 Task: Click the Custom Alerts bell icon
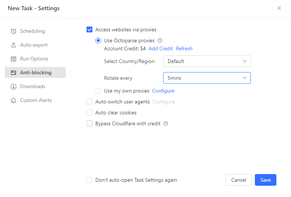click(x=14, y=101)
